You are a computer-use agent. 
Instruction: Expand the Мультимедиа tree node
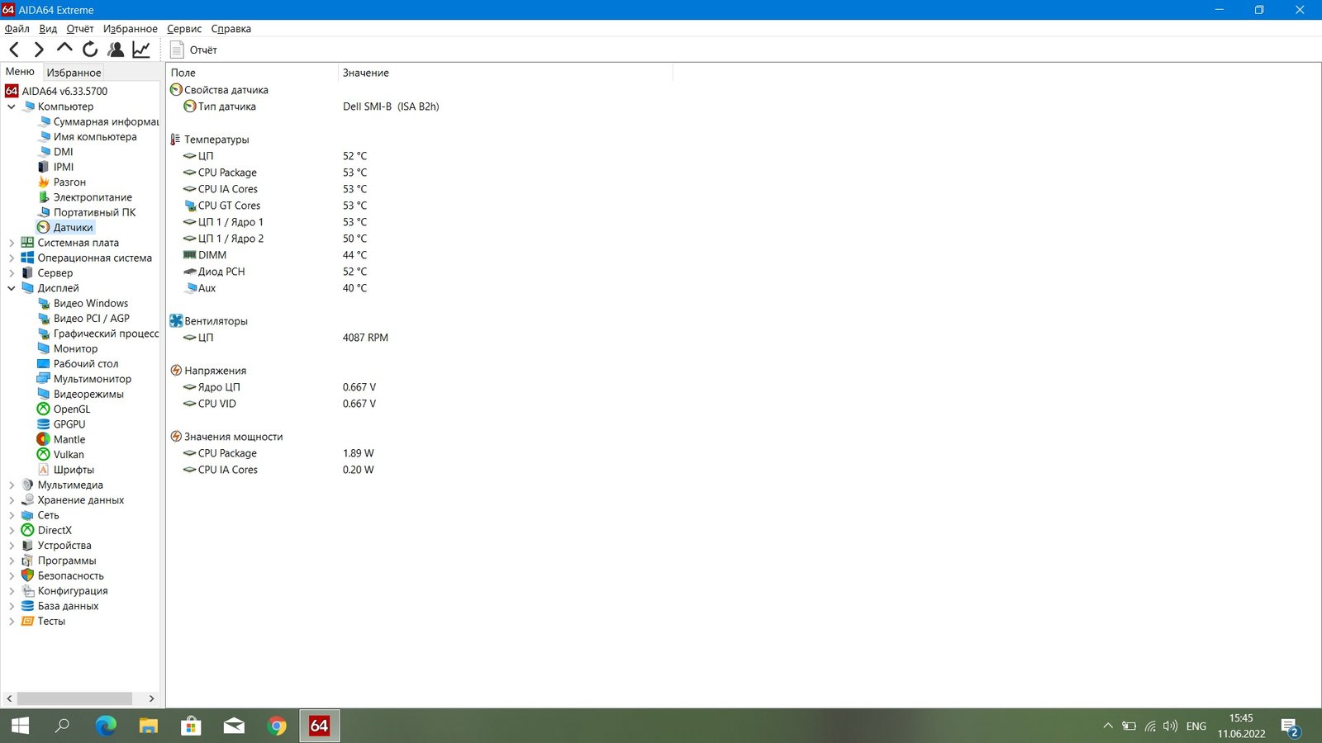click(x=12, y=485)
